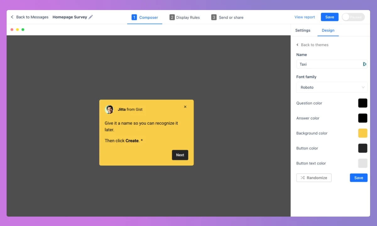Click the Next button in the survey
377x226 pixels.
pyautogui.click(x=180, y=155)
